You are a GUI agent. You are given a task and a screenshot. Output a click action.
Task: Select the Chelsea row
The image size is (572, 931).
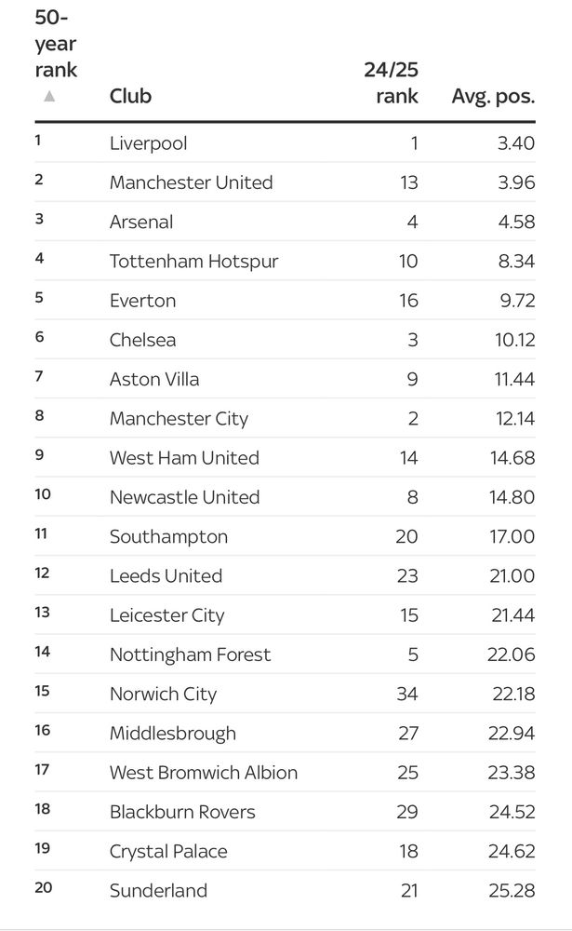pos(285,340)
